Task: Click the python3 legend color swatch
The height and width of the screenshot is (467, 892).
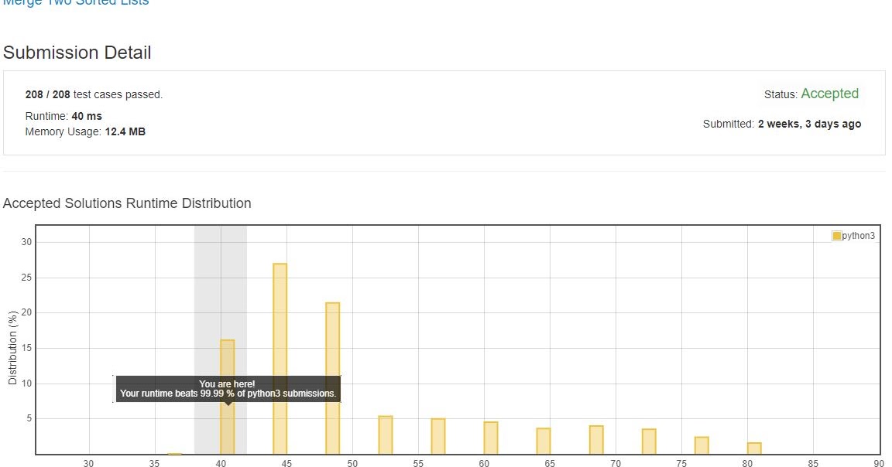Action: (x=836, y=236)
